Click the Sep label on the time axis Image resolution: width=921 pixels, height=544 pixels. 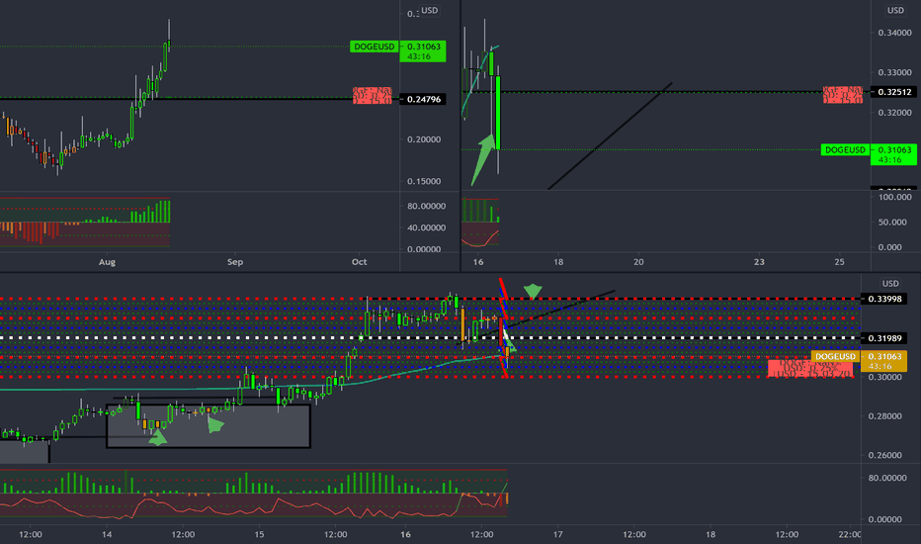click(235, 262)
